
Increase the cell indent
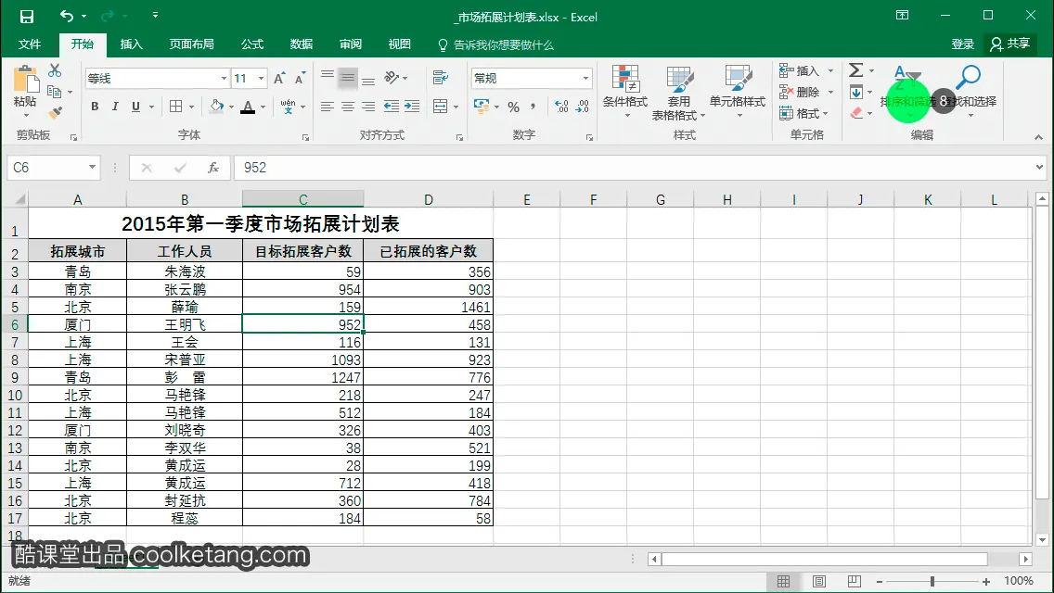point(411,107)
